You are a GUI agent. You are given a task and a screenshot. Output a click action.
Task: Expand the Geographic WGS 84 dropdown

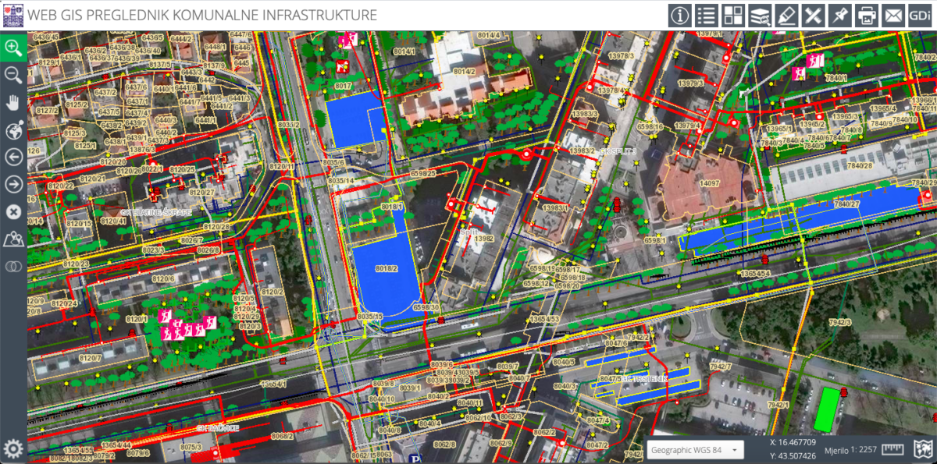click(695, 450)
